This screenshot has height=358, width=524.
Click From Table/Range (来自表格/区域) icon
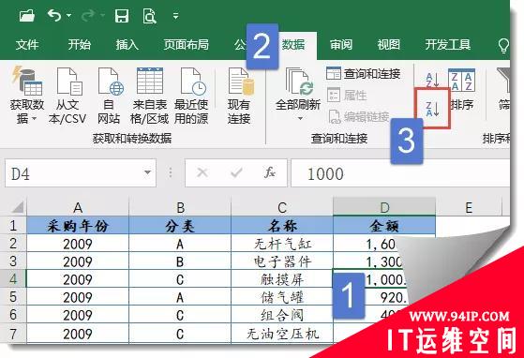(150, 81)
